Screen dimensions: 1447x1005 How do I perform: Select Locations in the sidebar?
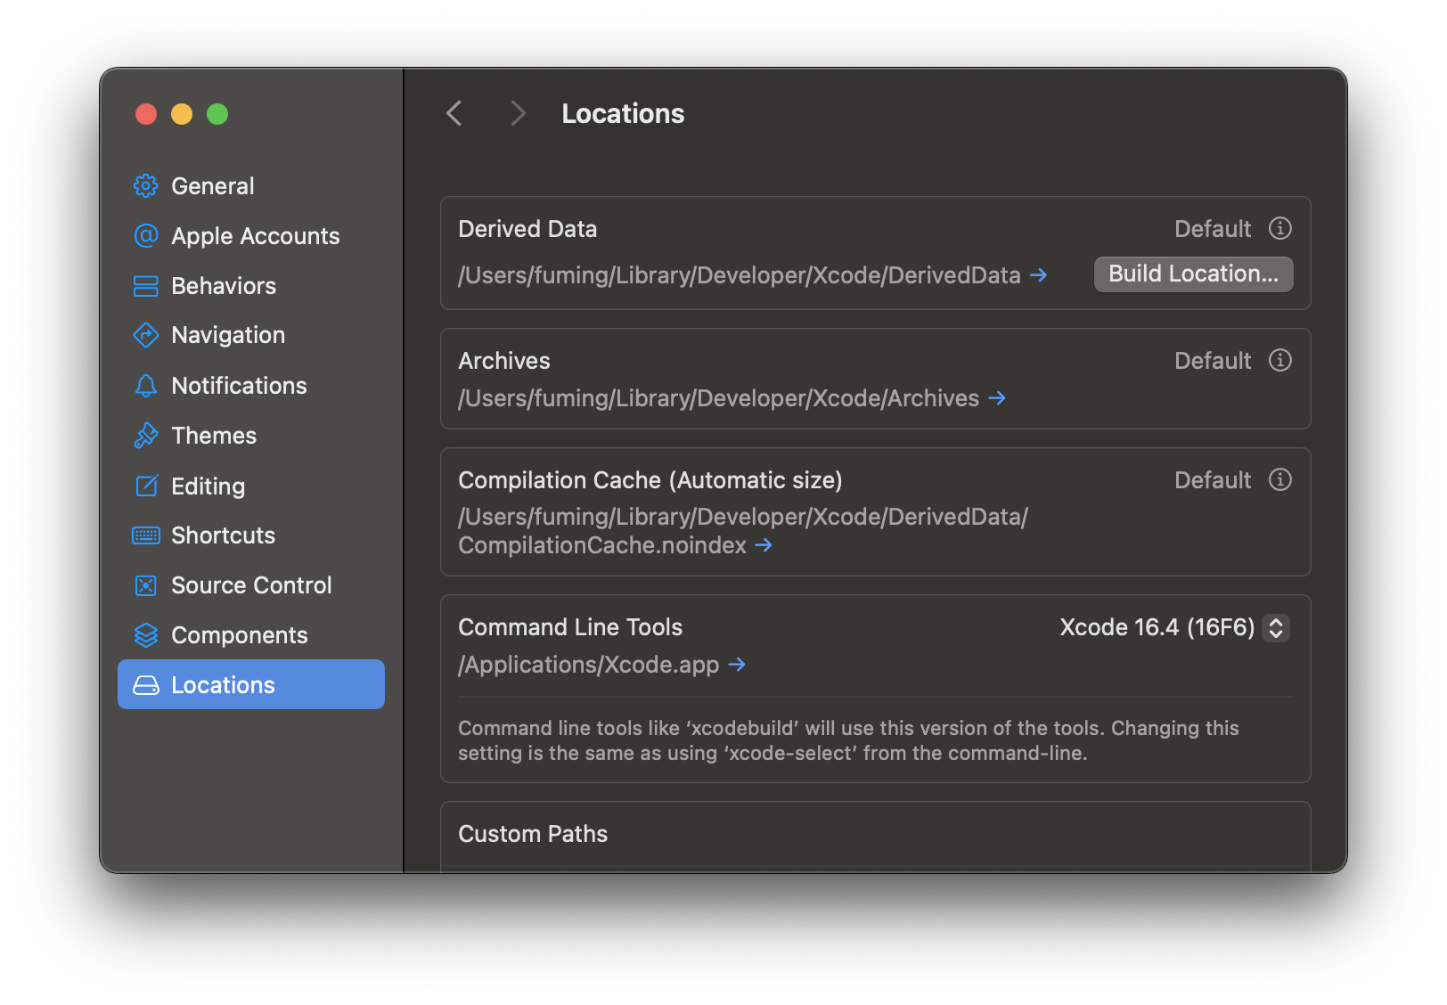pos(251,684)
